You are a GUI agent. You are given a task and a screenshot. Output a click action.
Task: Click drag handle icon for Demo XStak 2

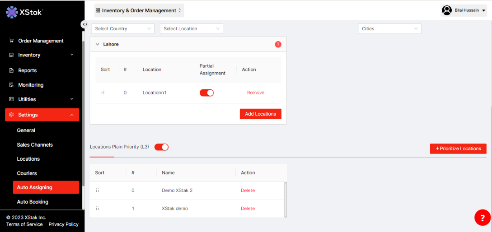[x=98, y=190]
